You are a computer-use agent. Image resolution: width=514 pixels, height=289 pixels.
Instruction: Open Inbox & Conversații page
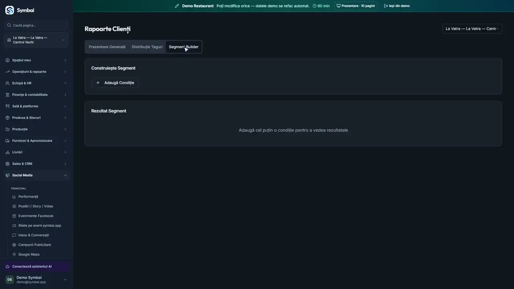33,235
